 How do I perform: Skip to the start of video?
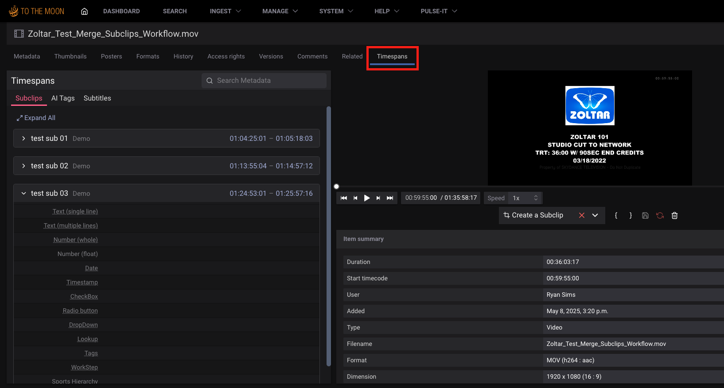point(344,198)
